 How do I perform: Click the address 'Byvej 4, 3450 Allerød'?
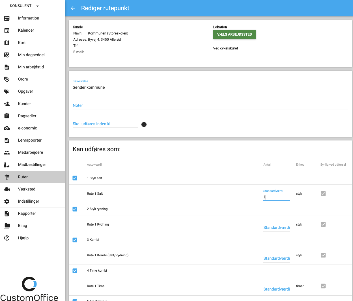pos(104,40)
